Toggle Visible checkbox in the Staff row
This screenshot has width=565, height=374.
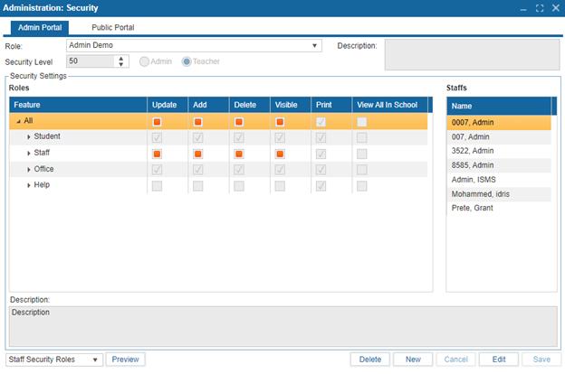[280, 154]
